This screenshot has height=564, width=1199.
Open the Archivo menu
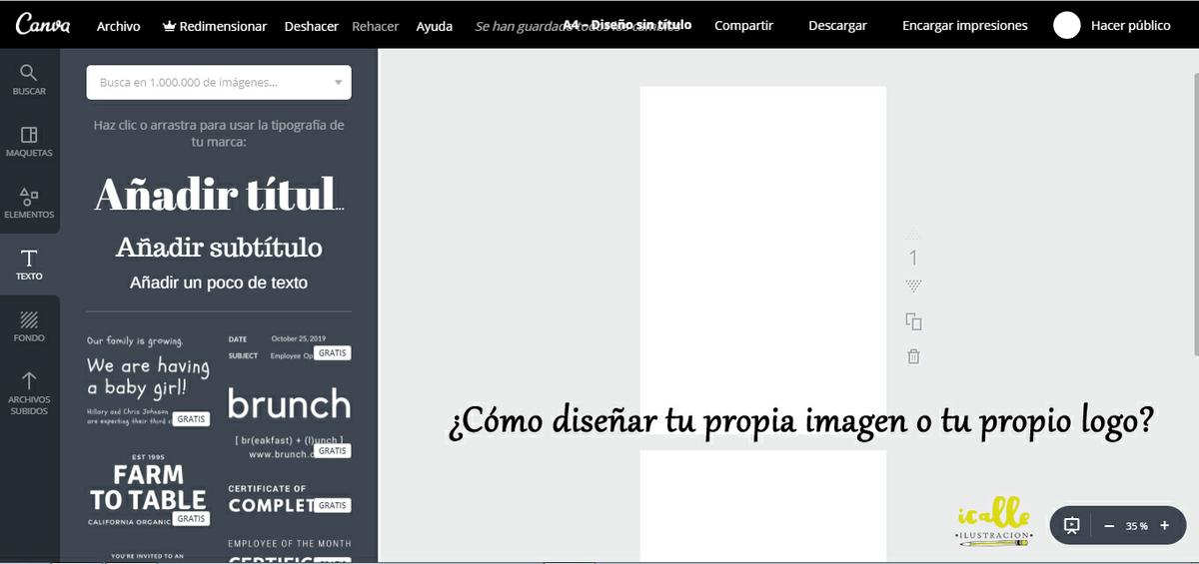tap(119, 26)
